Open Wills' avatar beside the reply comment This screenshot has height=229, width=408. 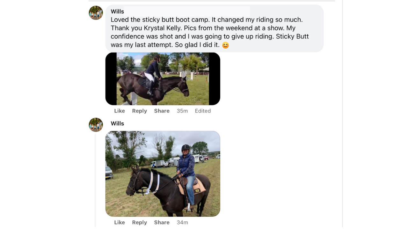coord(96,125)
